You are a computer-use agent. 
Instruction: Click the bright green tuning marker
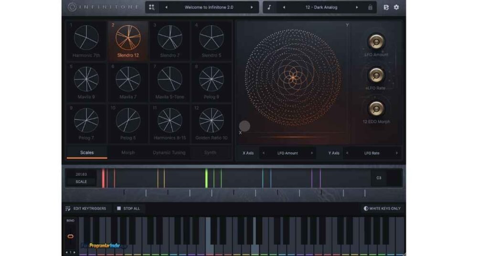[206, 178]
